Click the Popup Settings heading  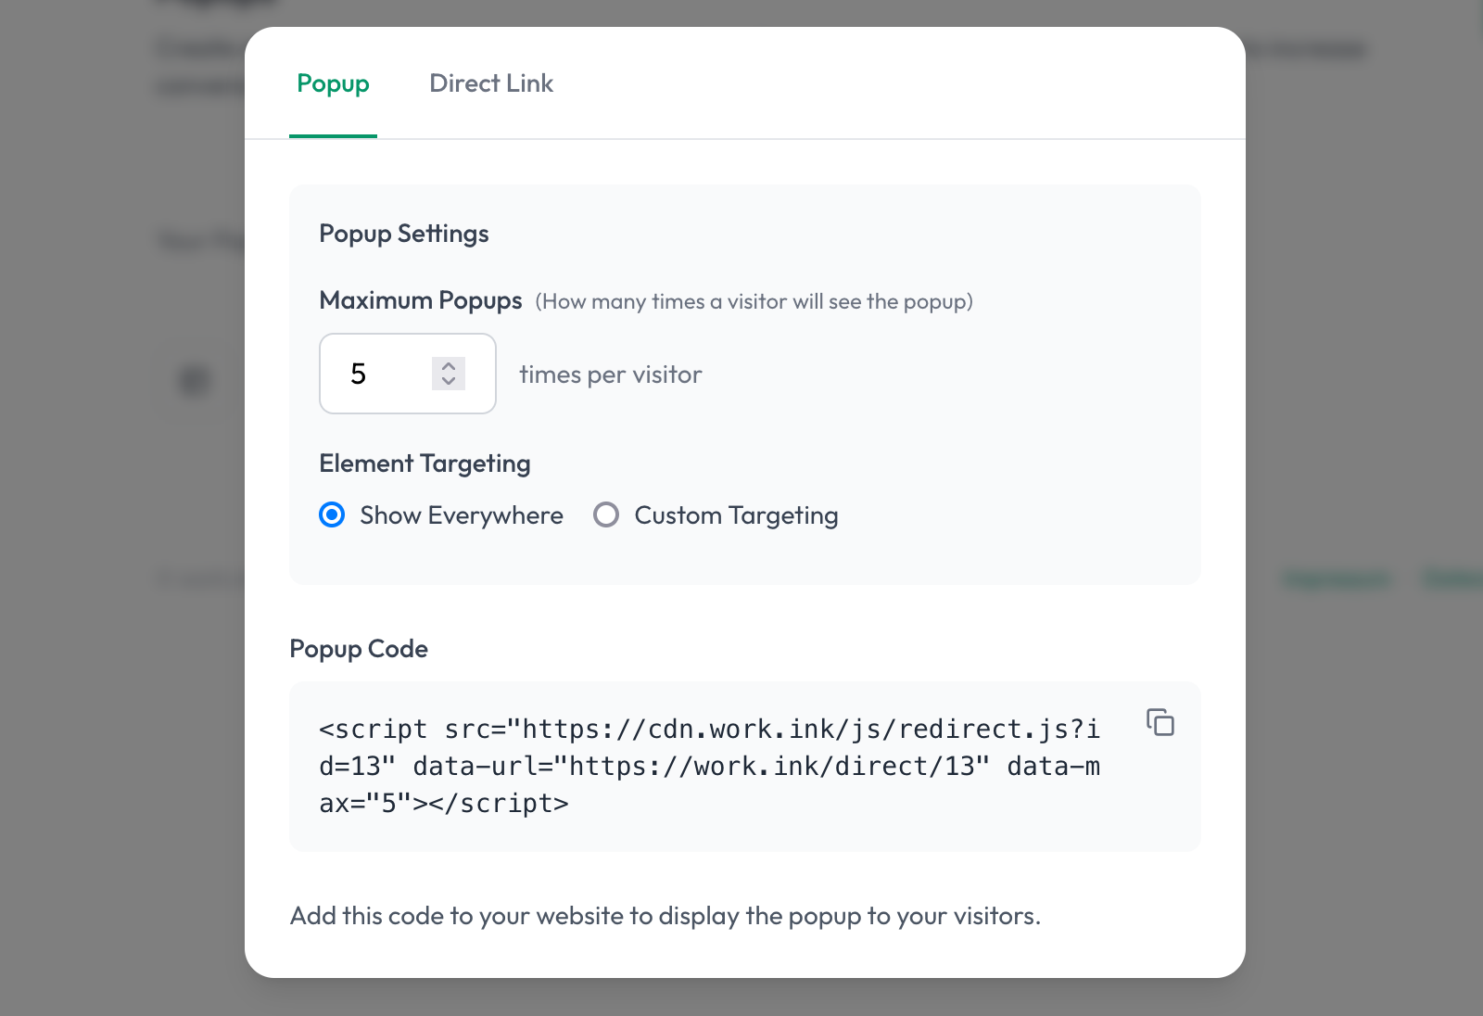404,234
